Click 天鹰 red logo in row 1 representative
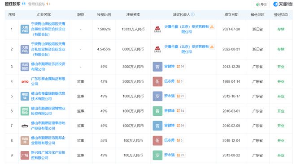The height and width of the screenshot is (164, 296). coord(157,29)
